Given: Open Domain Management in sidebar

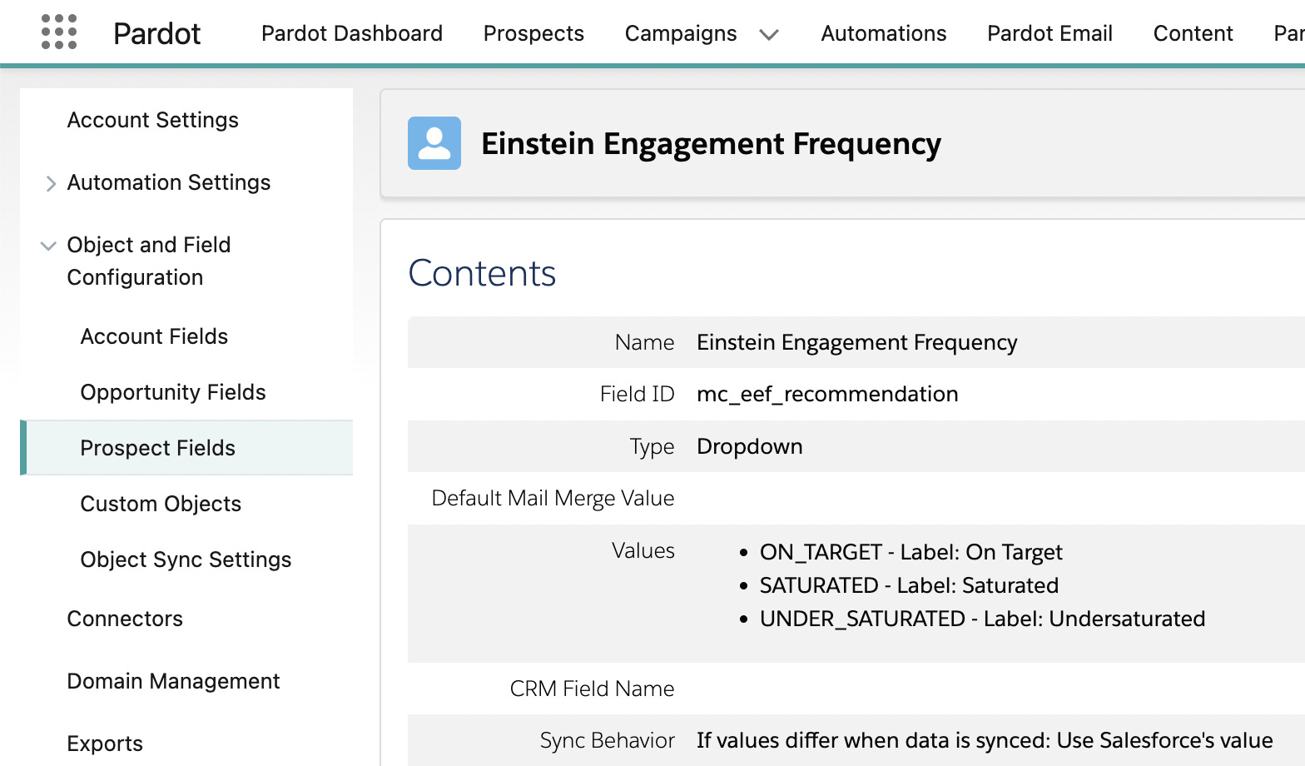Looking at the screenshot, I should [x=173, y=681].
